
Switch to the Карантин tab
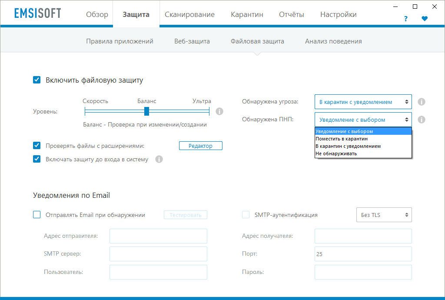pos(247,14)
